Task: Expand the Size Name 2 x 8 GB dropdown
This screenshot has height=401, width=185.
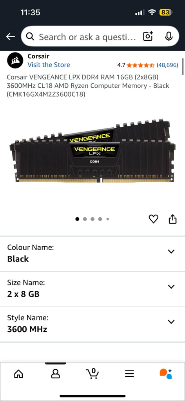Action: pos(92,289)
